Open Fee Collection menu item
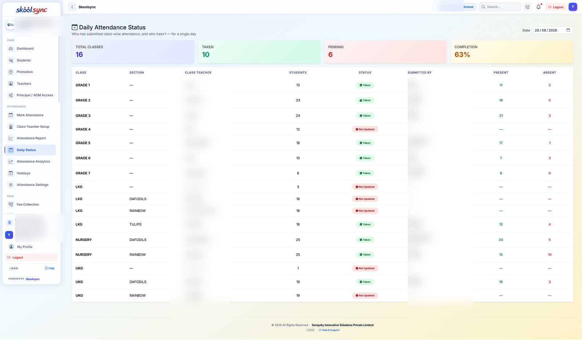This screenshot has width=582, height=340. (31, 205)
